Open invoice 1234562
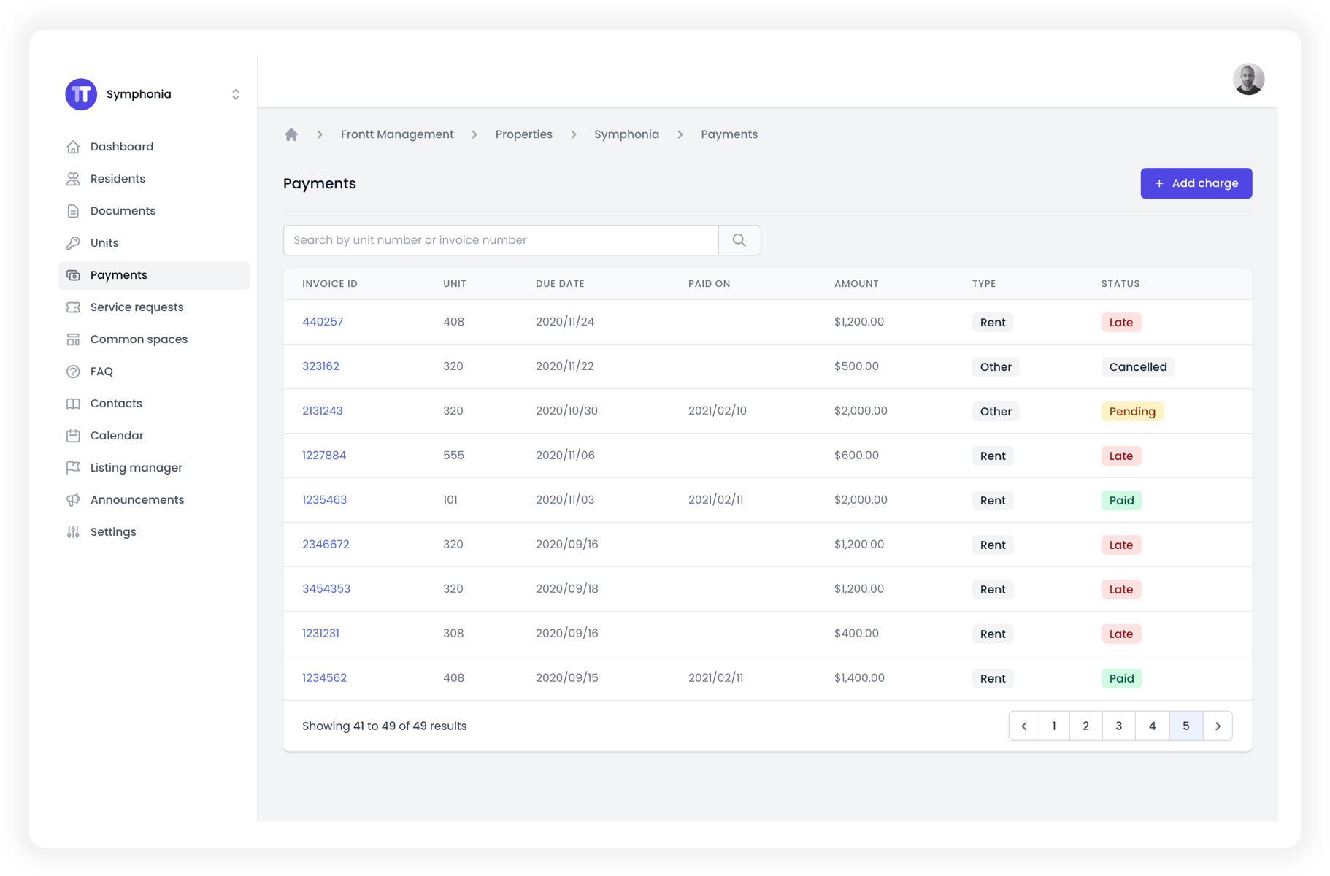Image resolution: width=1330 pixels, height=876 pixels. [324, 678]
